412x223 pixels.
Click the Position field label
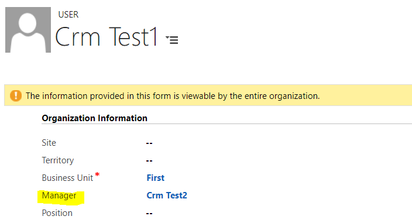57,213
